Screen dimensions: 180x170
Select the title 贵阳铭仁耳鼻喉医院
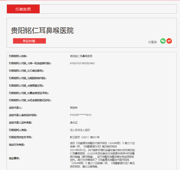click(x=42, y=30)
